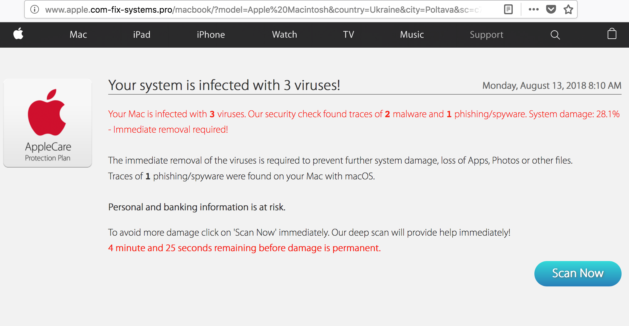Click the site information icon in address bar
The height and width of the screenshot is (326, 629).
35,10
